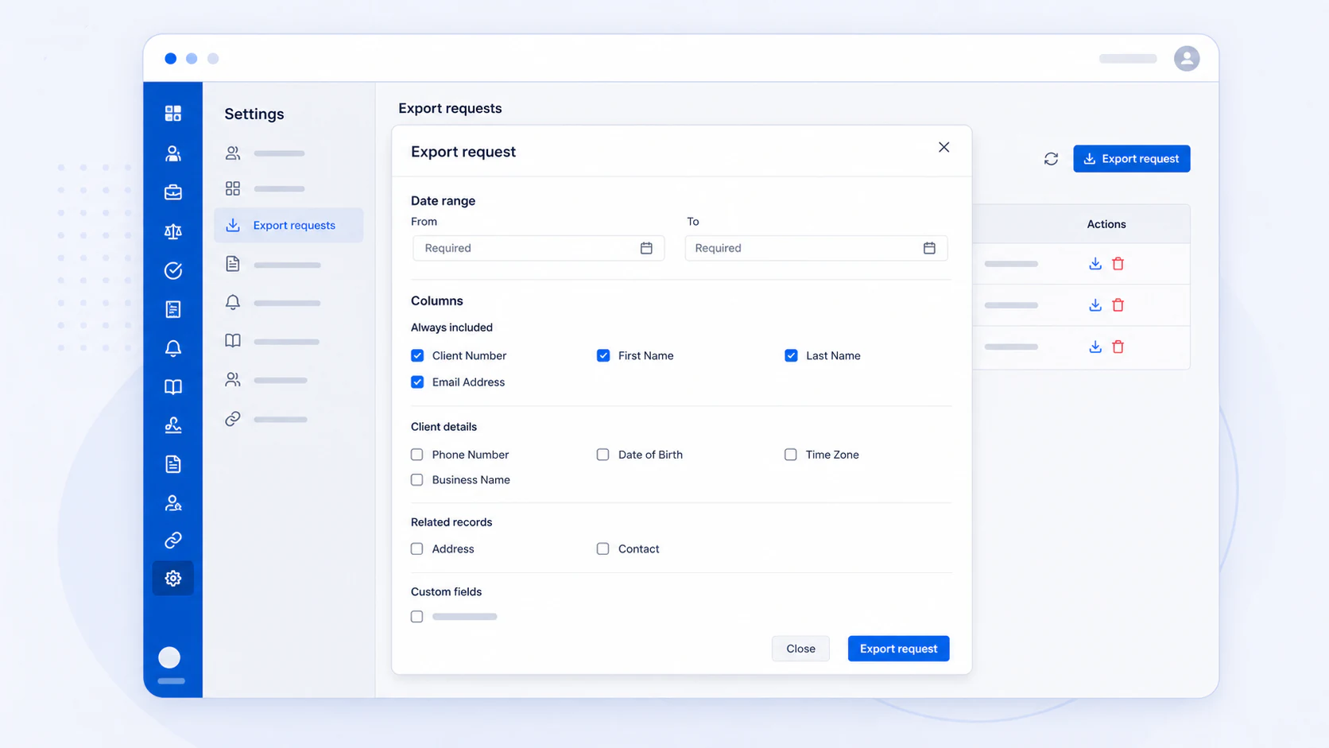The image size is (1329, 748).
Task: Refresh the export requests list
Action: pyautogui.click(x=1051, y=159)
